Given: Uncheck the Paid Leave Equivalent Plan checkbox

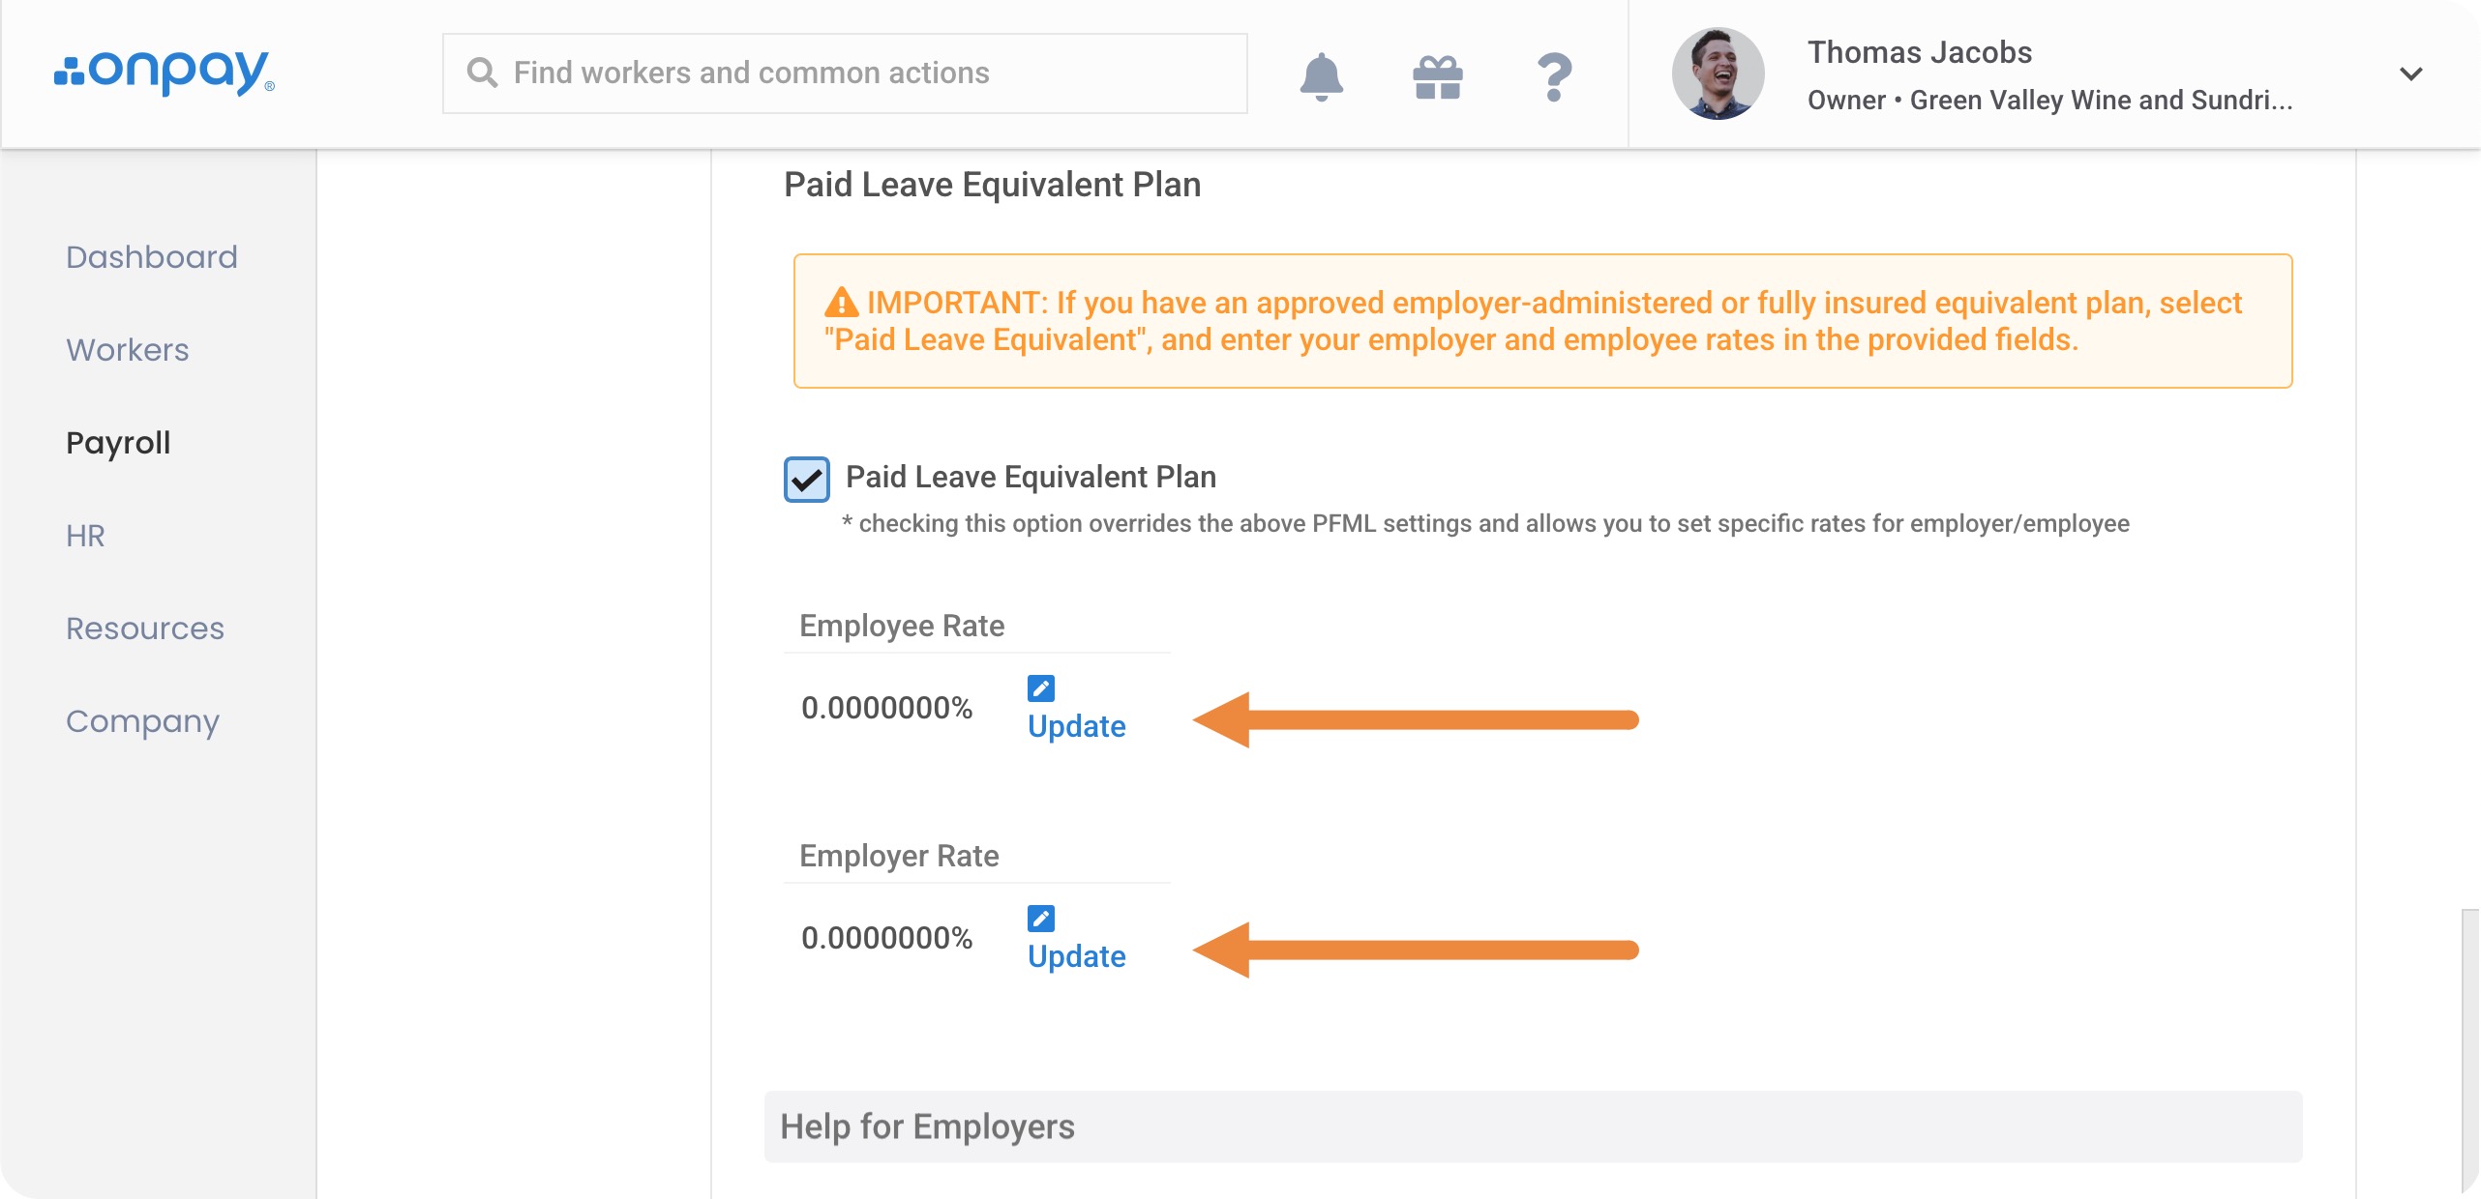Looking at the screenshot, I should pos(806,480).
